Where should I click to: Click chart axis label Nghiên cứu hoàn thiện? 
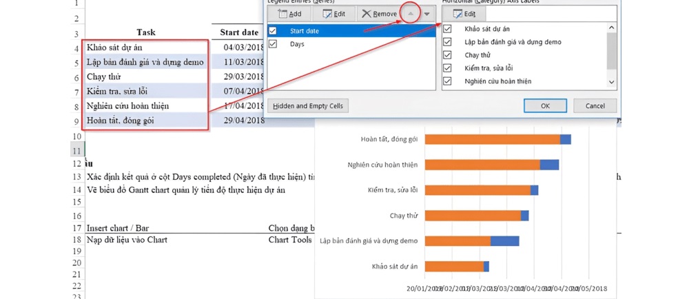click(x=382, y=165)
